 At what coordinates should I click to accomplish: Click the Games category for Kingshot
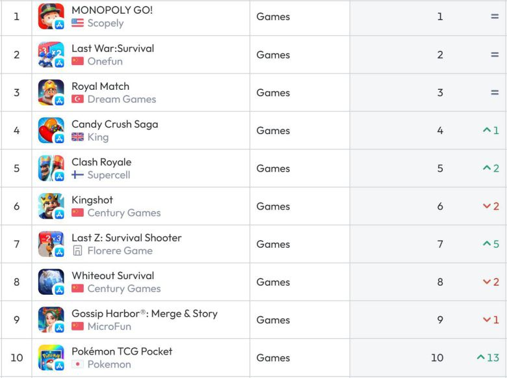tap(273, 206)
